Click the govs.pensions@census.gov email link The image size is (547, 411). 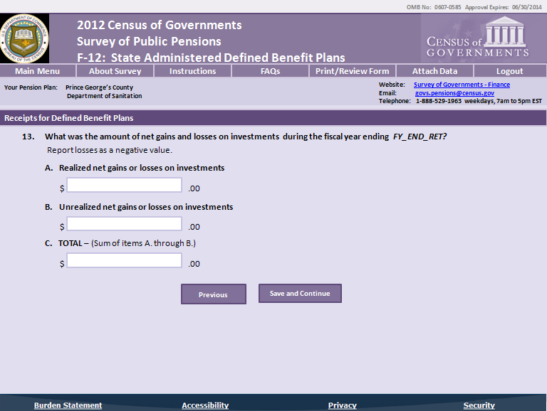[454, 93]
